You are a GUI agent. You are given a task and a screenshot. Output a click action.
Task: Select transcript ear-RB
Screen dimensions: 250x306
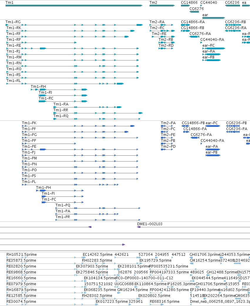(212, 60)
